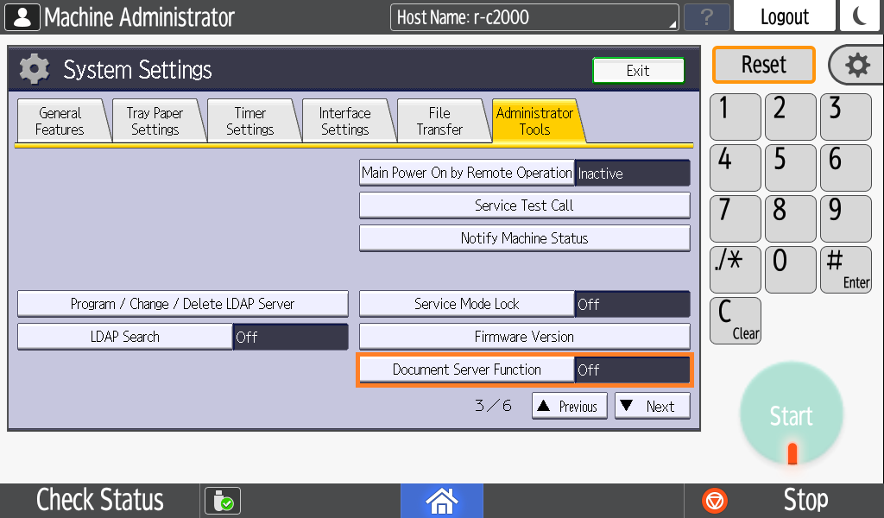Click the Machine Administrator user icon
The width and height of the screenshot is (884, 518).
pyautogui.click(x=22, y=16)
